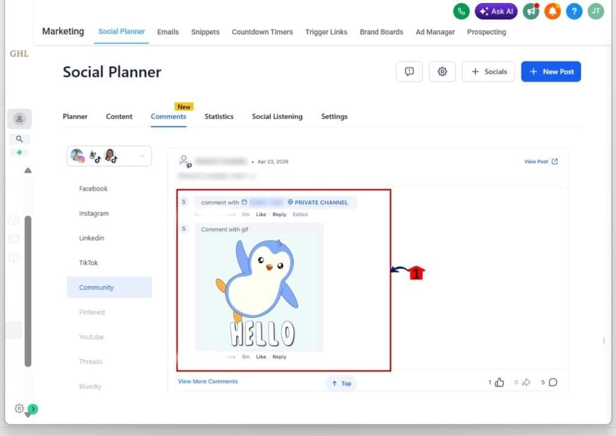Open Social Planner settings gear icon
The image size is (616, 436).
[x=442, y=72]
